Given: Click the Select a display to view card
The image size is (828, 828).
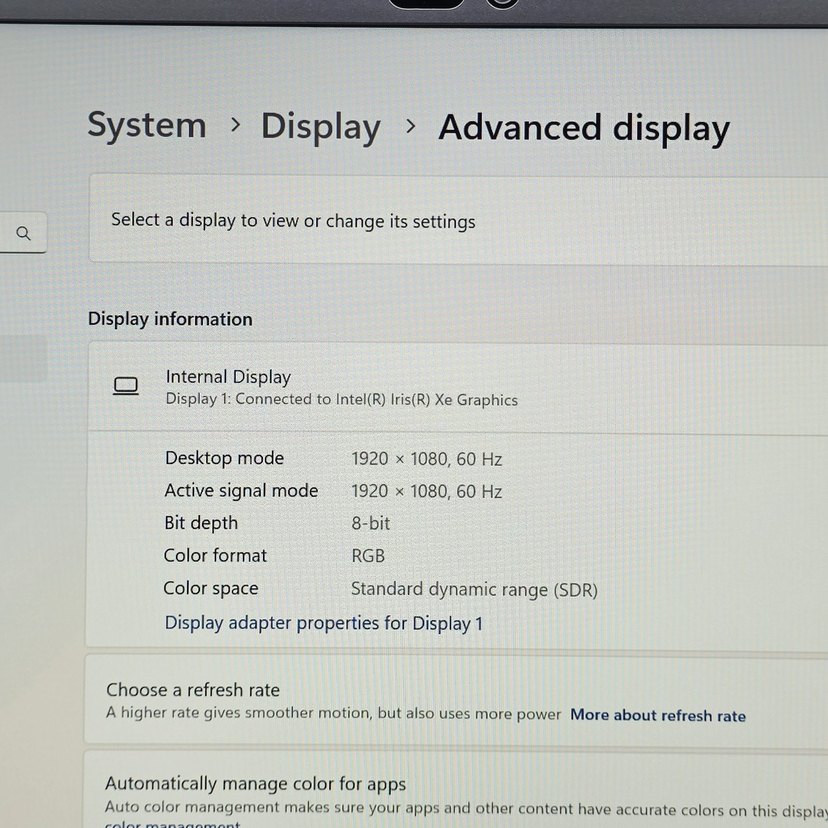Looking at the screenshot, I should click(459, 220).
